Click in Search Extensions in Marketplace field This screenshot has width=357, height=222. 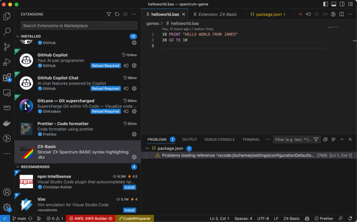tap(79, 25)
